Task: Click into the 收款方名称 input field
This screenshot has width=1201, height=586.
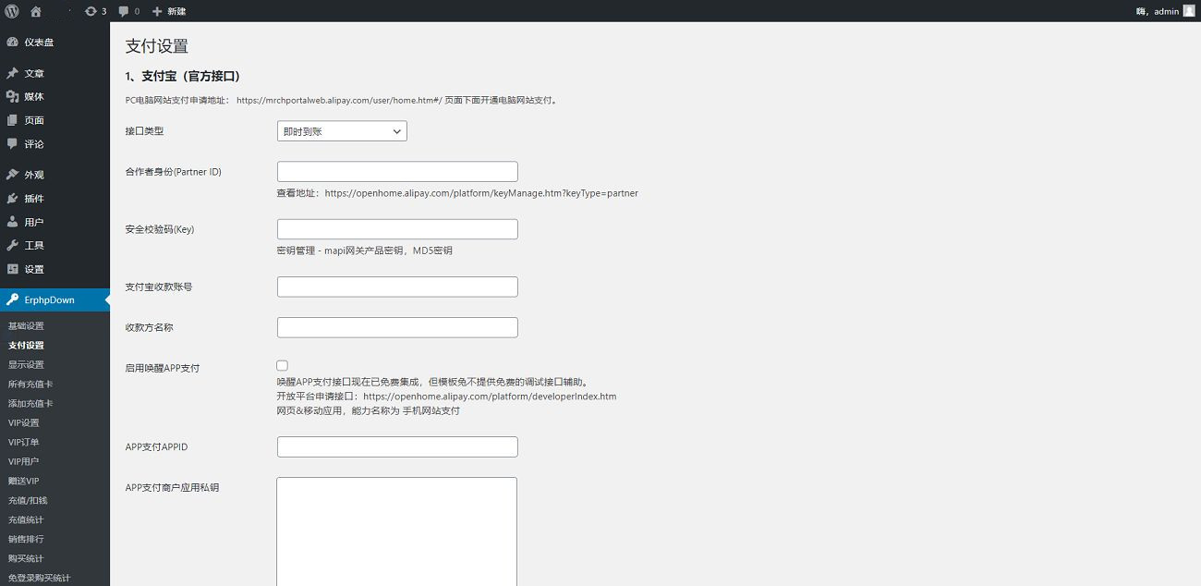Action: click(x=397, y=327)
